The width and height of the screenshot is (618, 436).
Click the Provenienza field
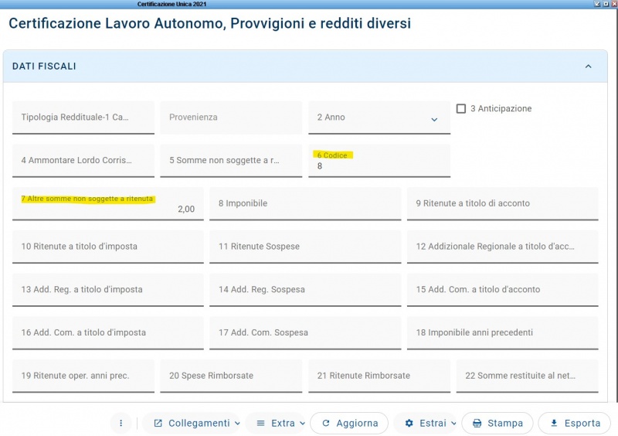point(231,118)
